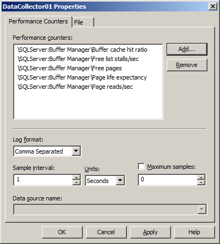Click the Remove button
The image size is (220, 244).
pyautogui.click(x=187, y=65)
